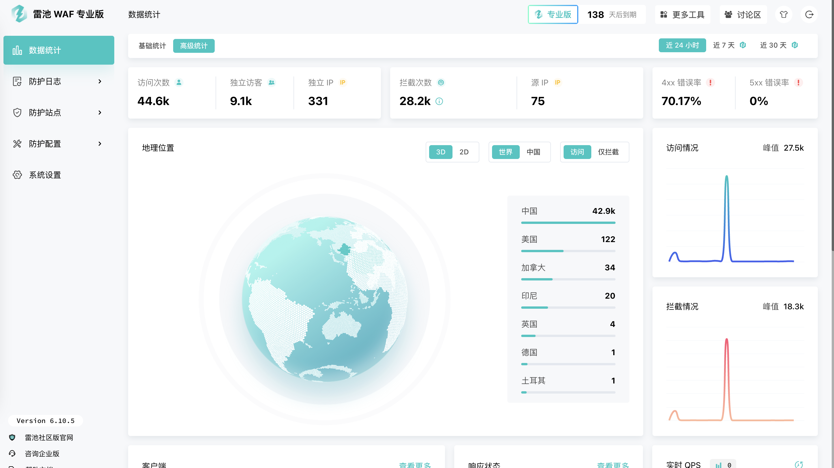This screenshot has height=468, width=834.
Task: Select the 近 7 天 time range
Action: [x=723, y=45]
